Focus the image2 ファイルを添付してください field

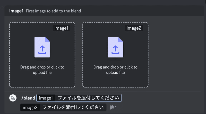pyautogui.click(x=63, y=107)
